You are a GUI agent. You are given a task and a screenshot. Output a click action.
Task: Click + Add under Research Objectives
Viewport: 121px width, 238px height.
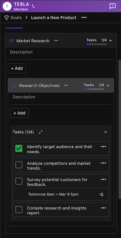19,113
